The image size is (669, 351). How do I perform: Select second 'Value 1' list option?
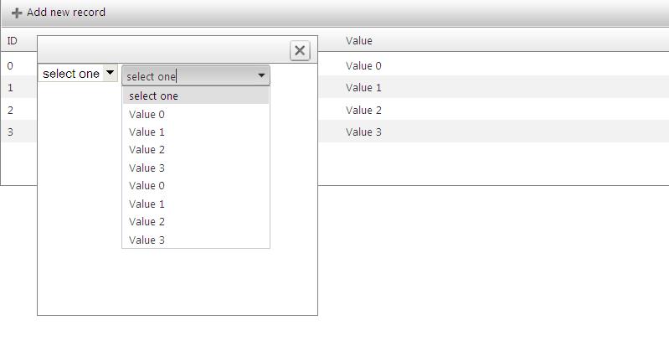pyautogui.click(x=147, y=204)
